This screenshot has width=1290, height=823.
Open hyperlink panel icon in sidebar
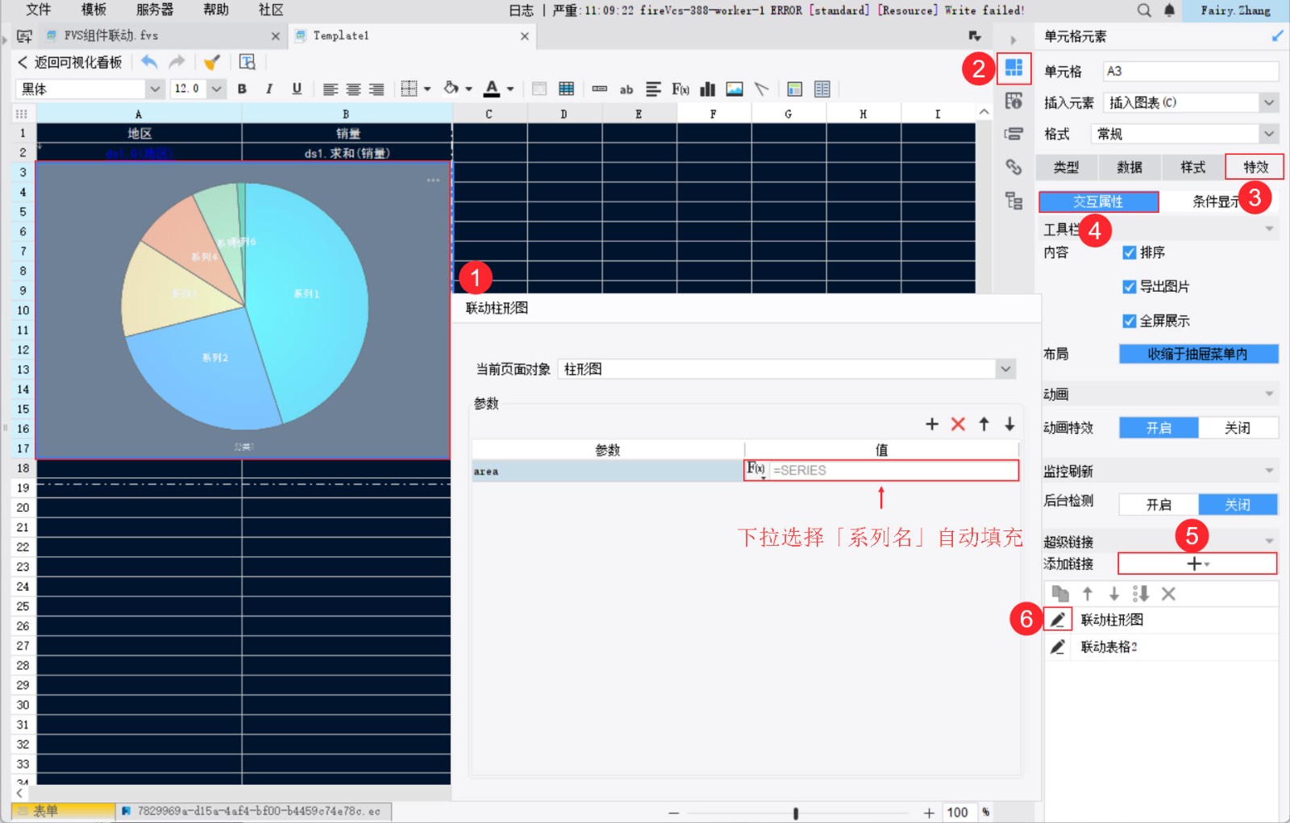pyautogui.click(x=1013, y=167)
